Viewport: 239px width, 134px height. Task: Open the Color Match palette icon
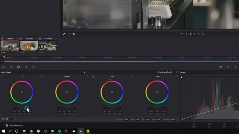click(x=11, y=67)
